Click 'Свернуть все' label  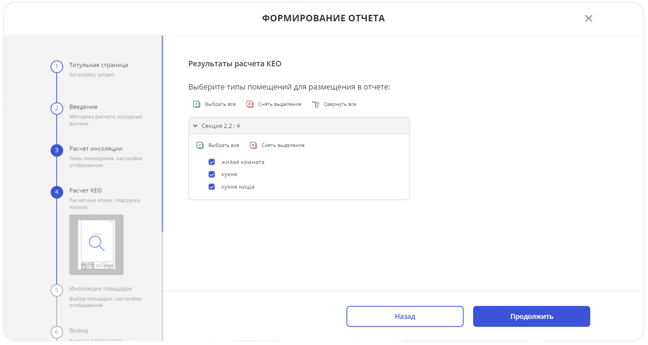tap(340, 104)
